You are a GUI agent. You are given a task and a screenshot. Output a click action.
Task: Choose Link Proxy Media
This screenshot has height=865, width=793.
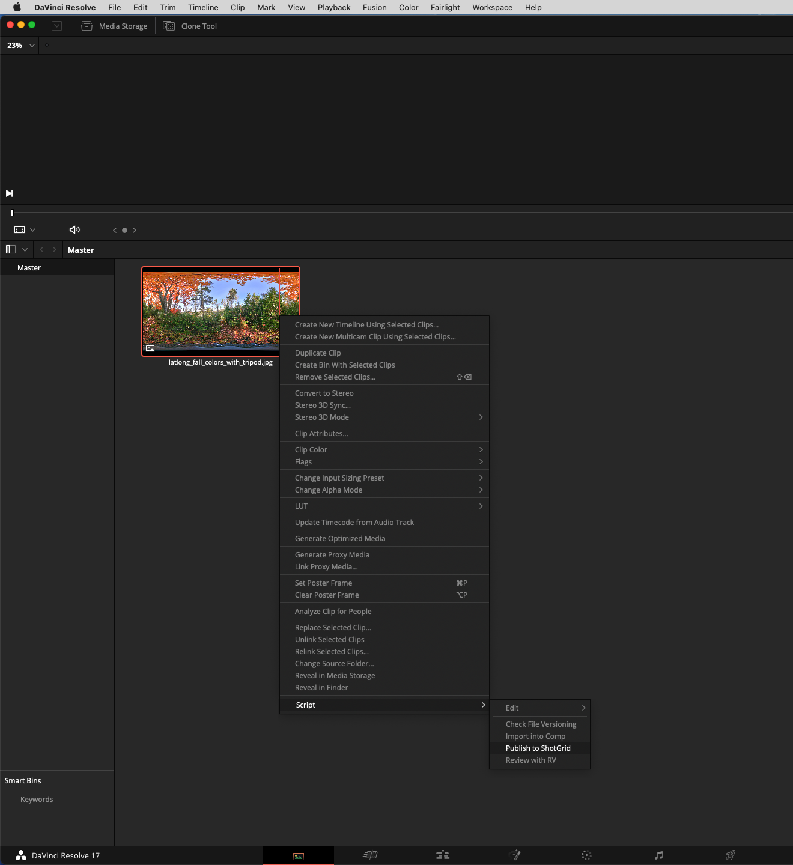[x=384, y=567]
